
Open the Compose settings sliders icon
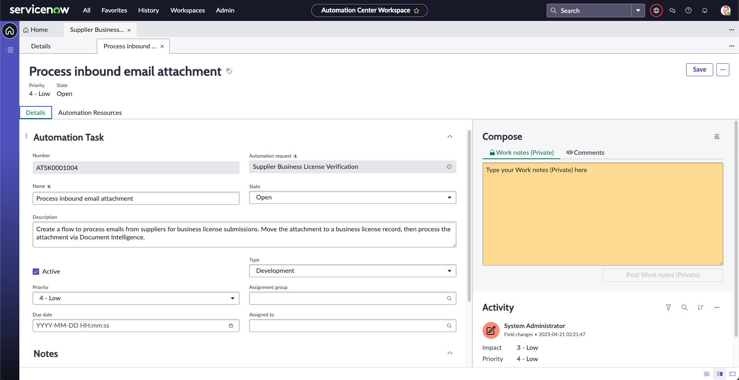tap(717, 137)
